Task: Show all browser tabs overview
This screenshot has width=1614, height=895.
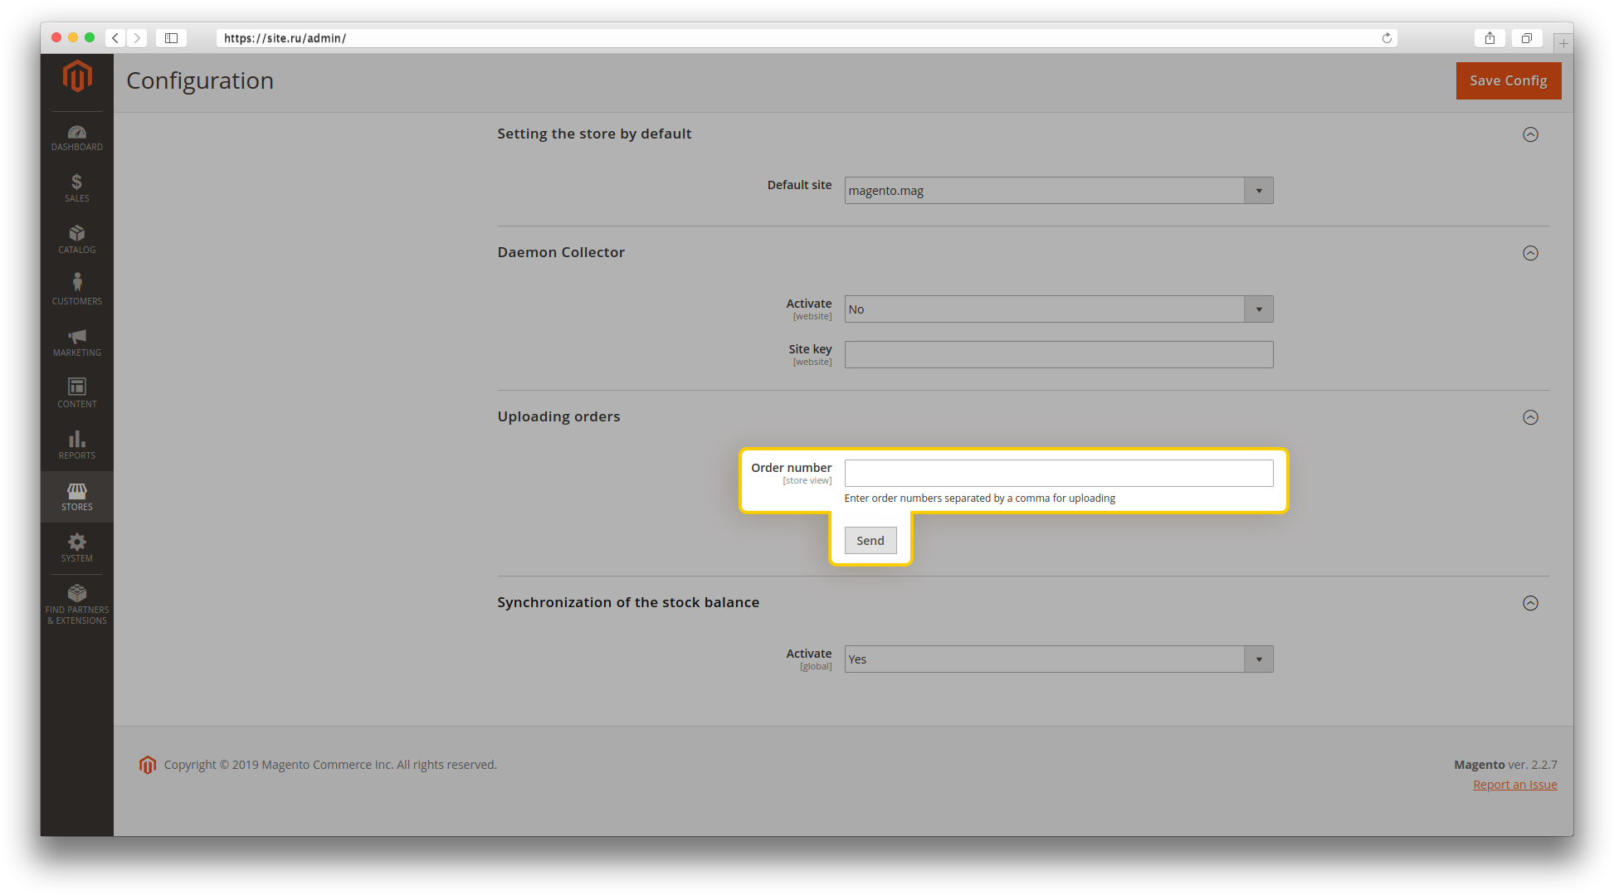Action: (x=1527, y=38)
